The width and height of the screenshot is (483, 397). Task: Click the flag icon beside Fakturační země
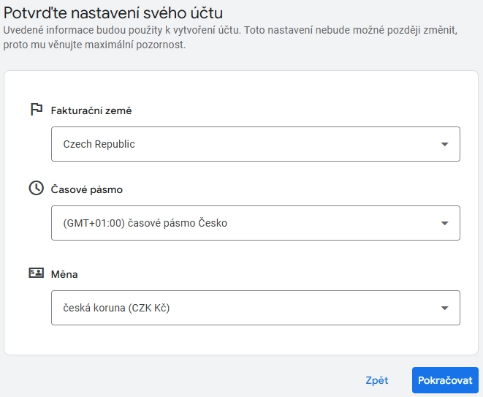[x=37, y=110]
